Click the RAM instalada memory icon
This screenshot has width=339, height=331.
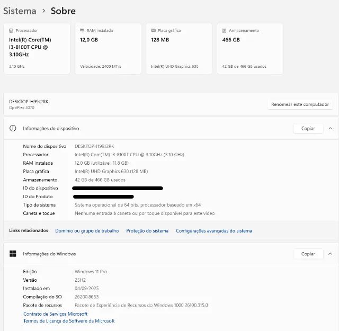[82, 30]
